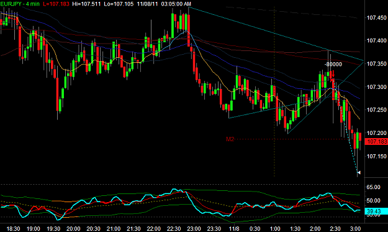This screenshot has height=232, width=388.
Task: Select the Lo=107.105 low readout
Action: tap(119, 4)
